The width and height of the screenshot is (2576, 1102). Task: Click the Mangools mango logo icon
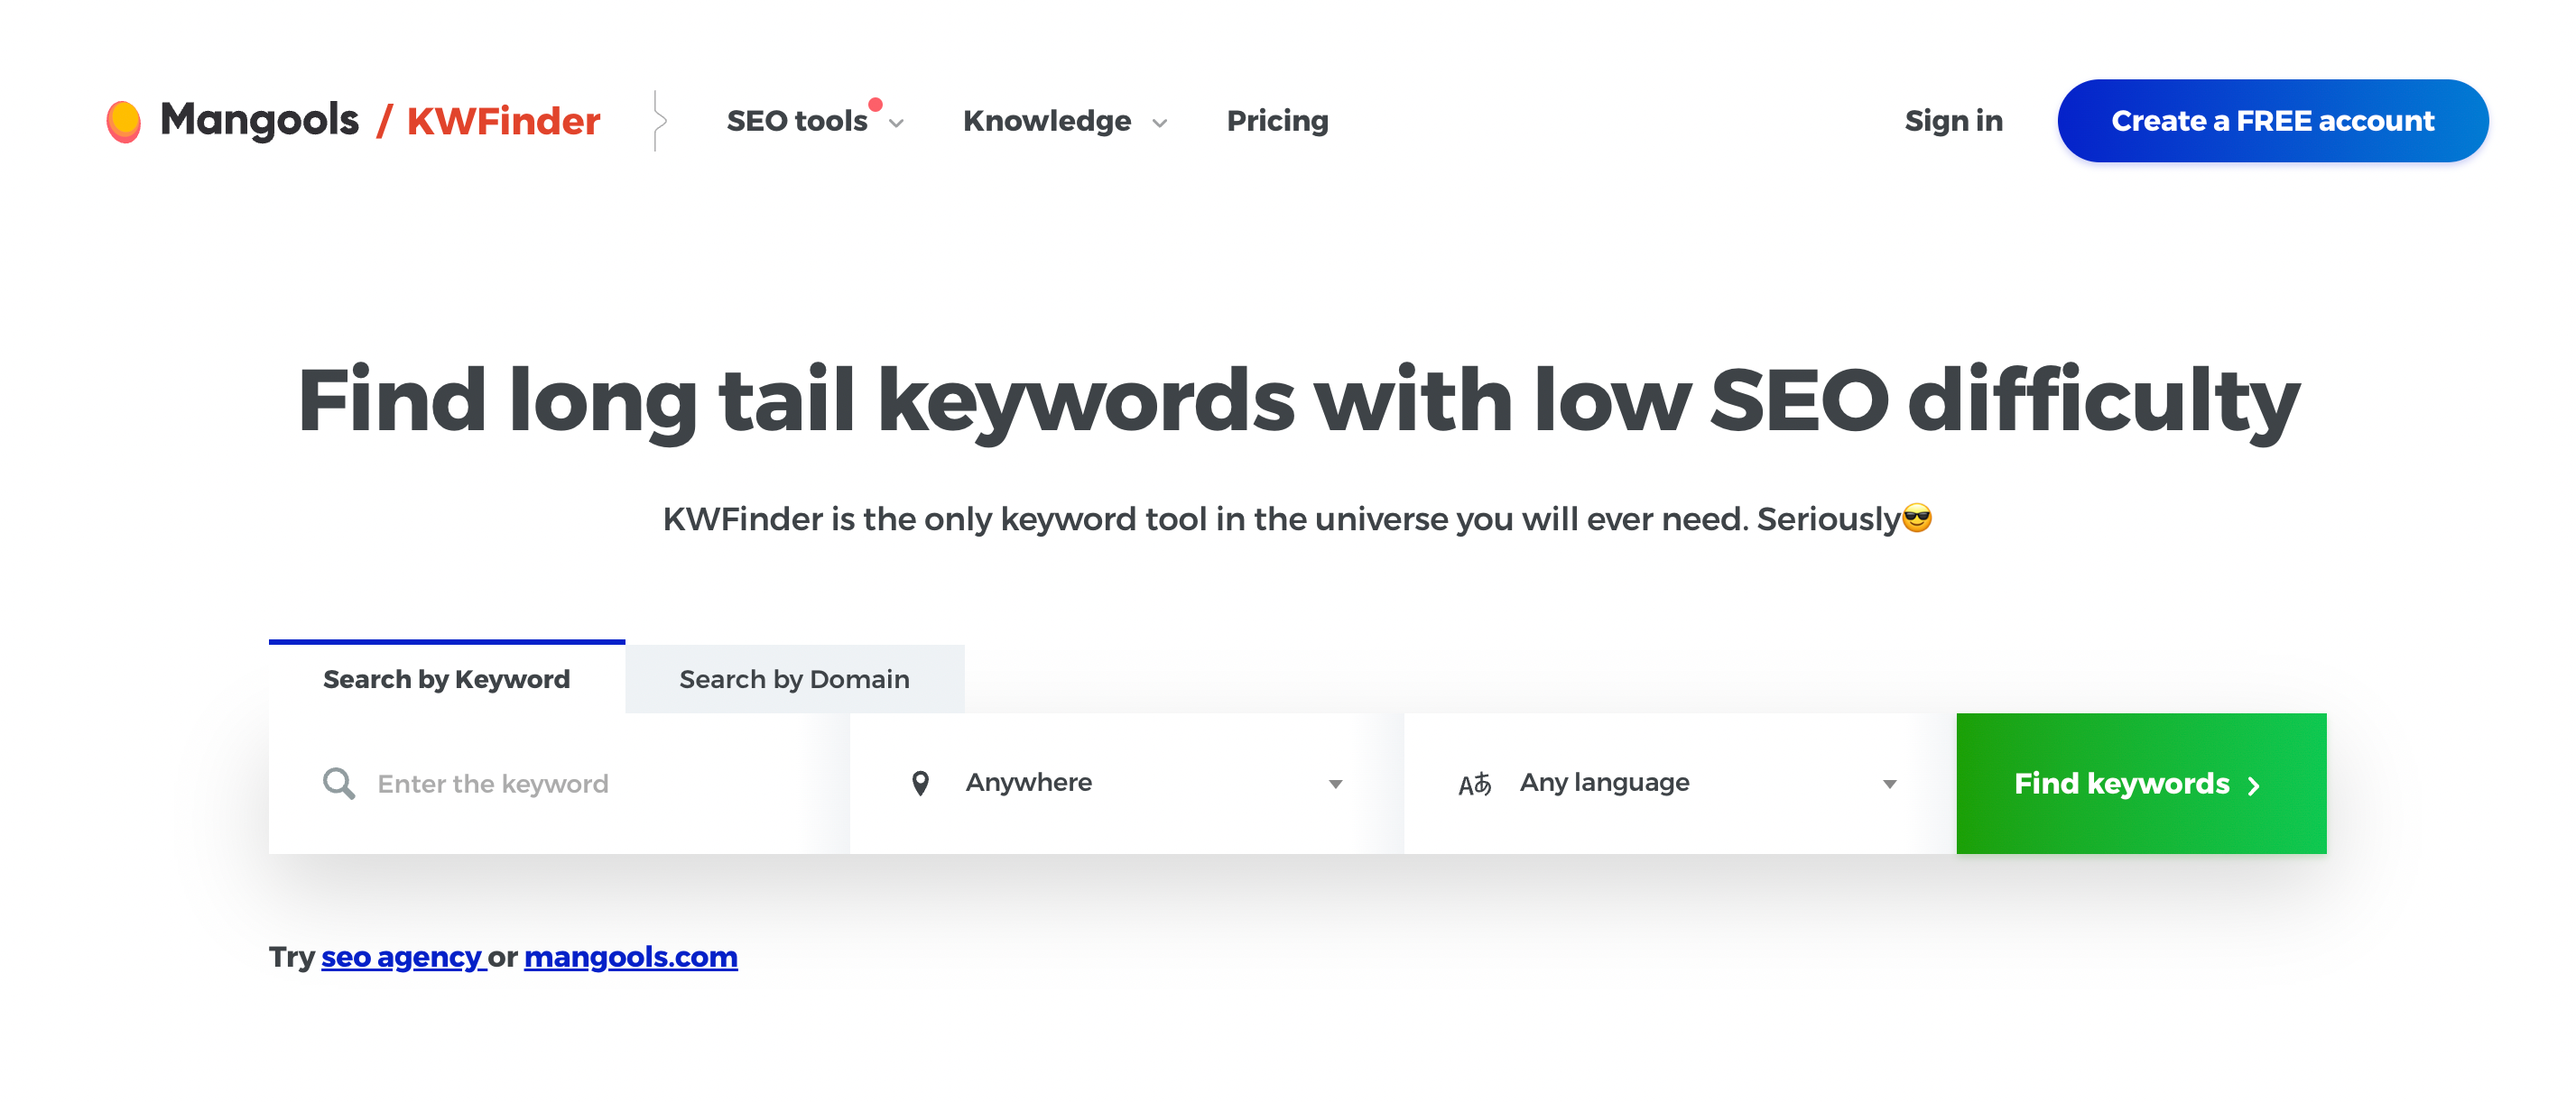[x=126, y=120]
